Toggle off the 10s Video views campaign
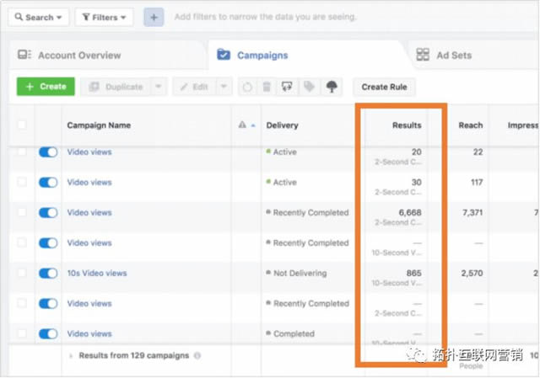540x378 pixels. [x=48, y=274]
